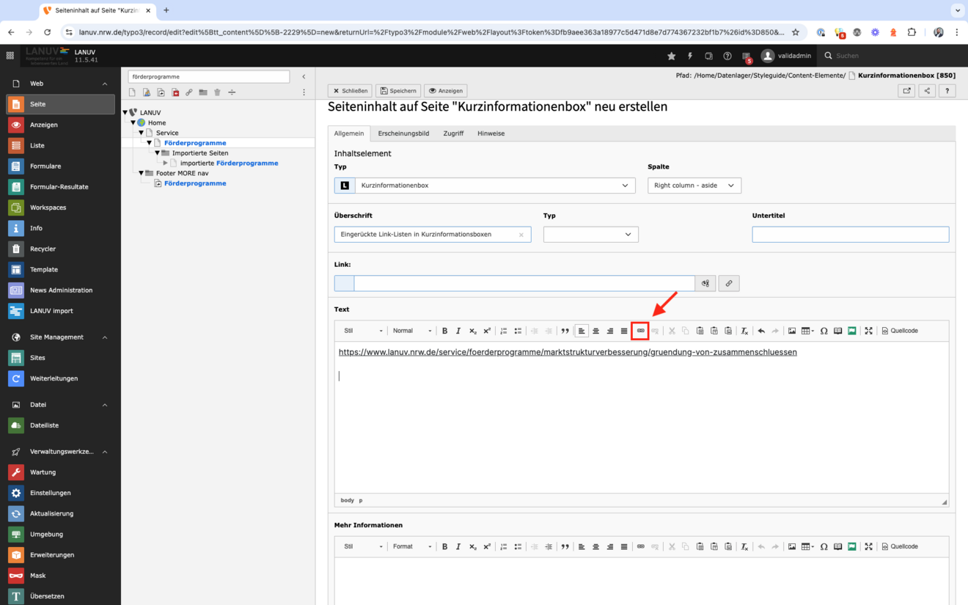Toggle bold in Mehr Informationen editor toolbar
Screen dimensions: 968x605
pyautogui.click(x=444, y=546)
